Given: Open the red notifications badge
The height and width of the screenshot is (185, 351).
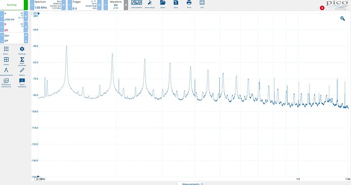Looking at the screenshot, I should pyautogui.click(x=322, y=8).
